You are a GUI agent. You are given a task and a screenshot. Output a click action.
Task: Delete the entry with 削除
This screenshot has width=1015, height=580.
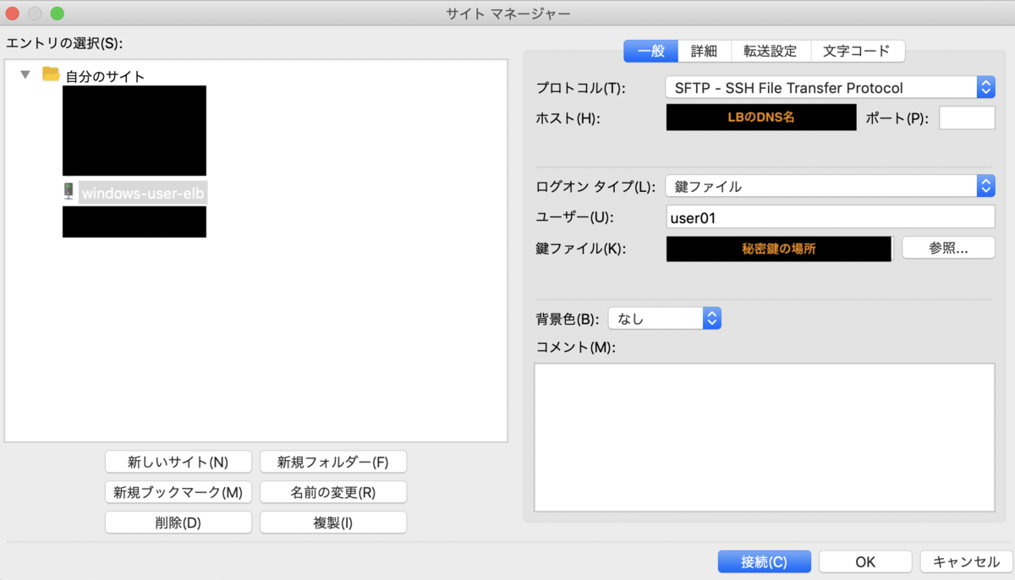click(x=178, y=522)
